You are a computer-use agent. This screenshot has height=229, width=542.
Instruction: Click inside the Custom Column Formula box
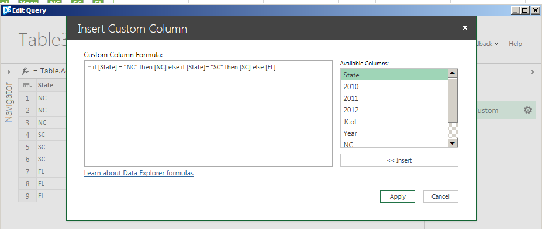pos(208,113)
